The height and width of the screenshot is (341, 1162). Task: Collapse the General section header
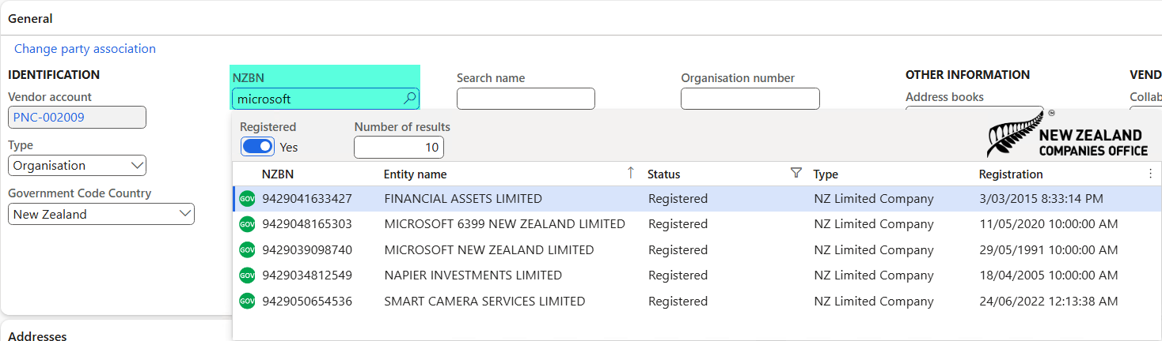click(x=30, y=18)
